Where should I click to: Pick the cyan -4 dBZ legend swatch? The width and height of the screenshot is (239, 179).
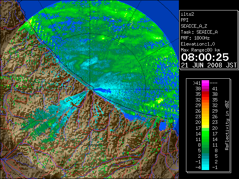point(205,167)
